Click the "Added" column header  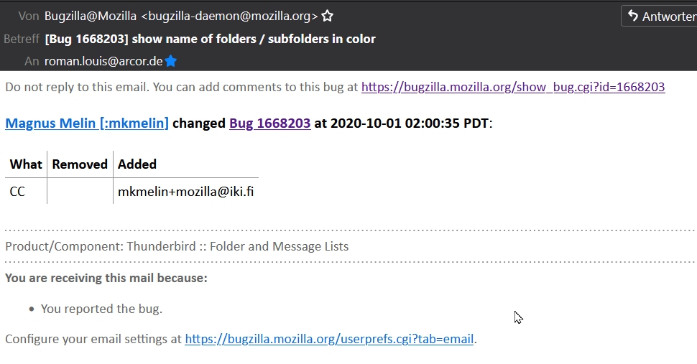tap(137, 164)
